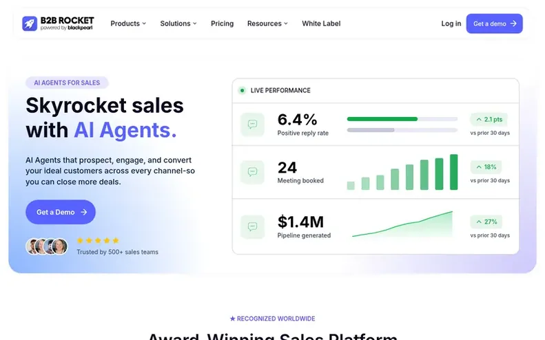Expand the Resources dropdown menu
Viewport: 545px width, 340px height.
267,23
